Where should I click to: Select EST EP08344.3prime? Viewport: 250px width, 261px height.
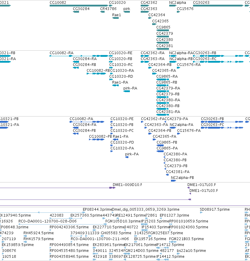[98, 210]
